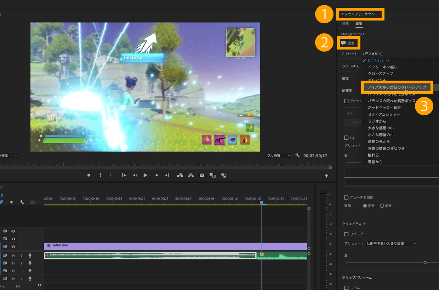The height and width of the screenshot is (290, 439).
Task: Select ポッドキャスト音声 in the preset list
Action: click(384, 108)
